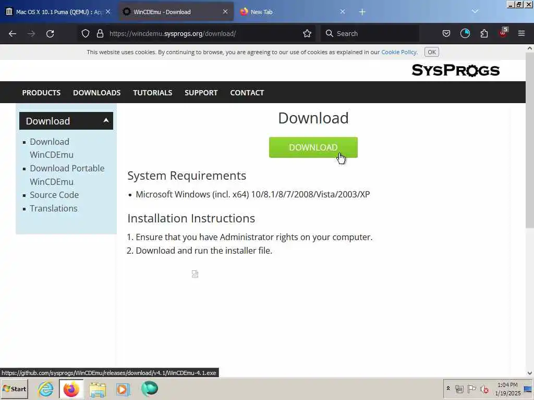Open the Firefox hamburger menu
Screen dimensions: 534x400
(521, 33)
